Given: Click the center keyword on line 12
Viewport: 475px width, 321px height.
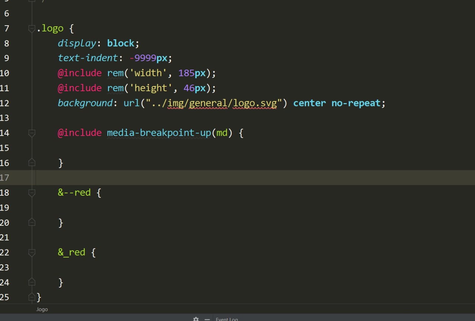Looking at the screenshot, I should point(309,103).
